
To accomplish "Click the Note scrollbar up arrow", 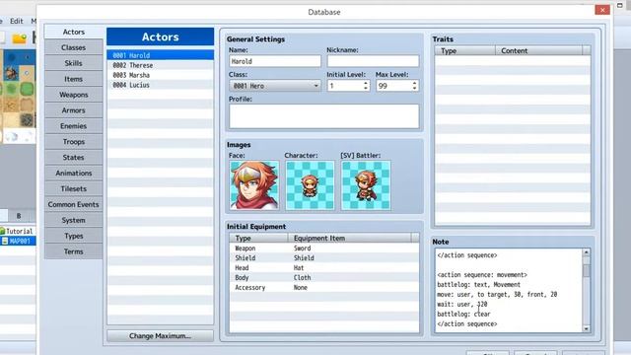I will click(x=586, y=252).
